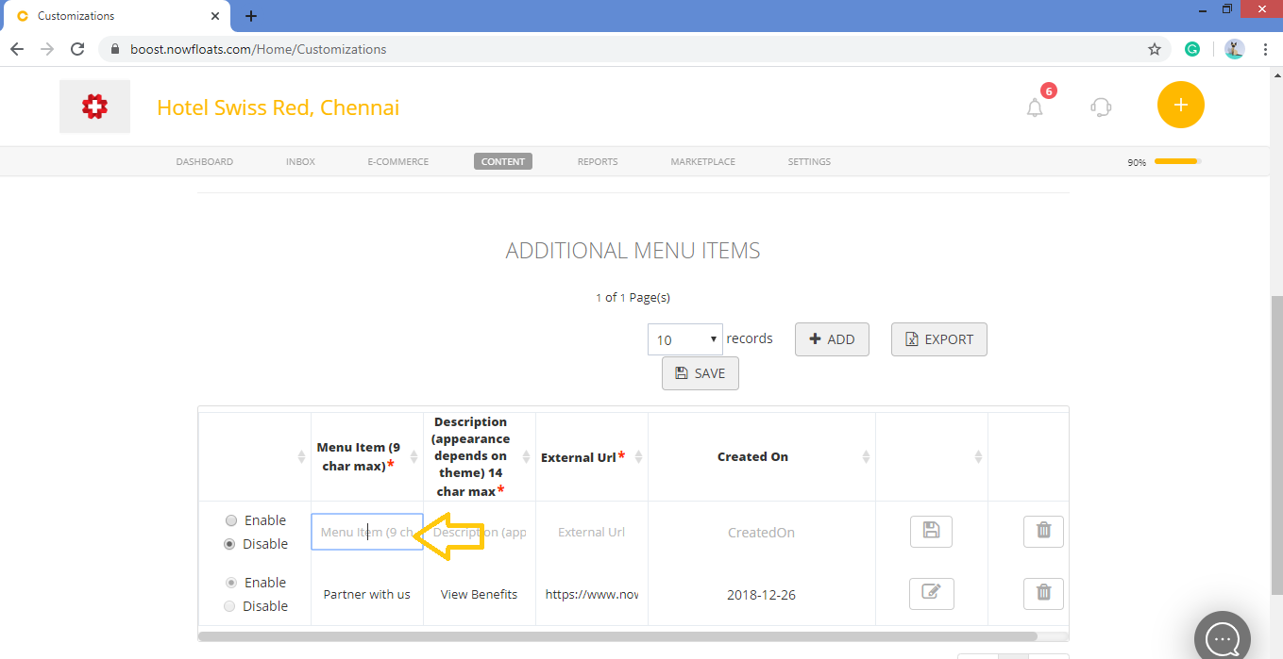Click the https://www.now URL cell
The width and height of the screenshot is (1283, 659).
[x=592, y=594]
